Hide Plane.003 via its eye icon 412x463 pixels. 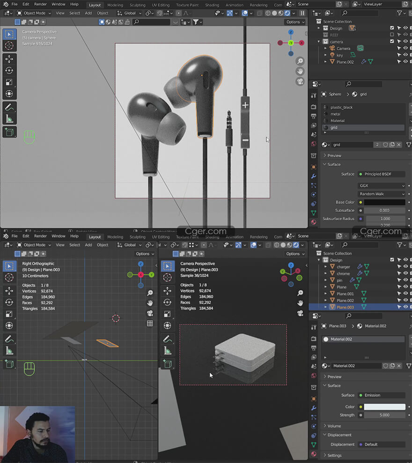(x=405, y=307)
